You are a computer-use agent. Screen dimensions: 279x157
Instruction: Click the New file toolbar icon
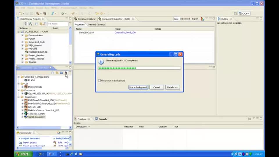click(20, 13)
